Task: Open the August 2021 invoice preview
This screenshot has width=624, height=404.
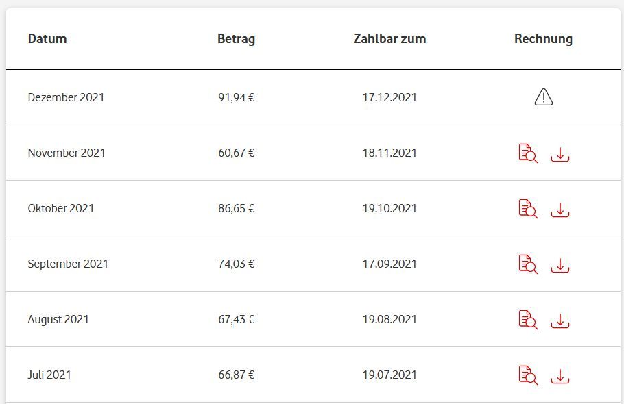Action: 527,320
